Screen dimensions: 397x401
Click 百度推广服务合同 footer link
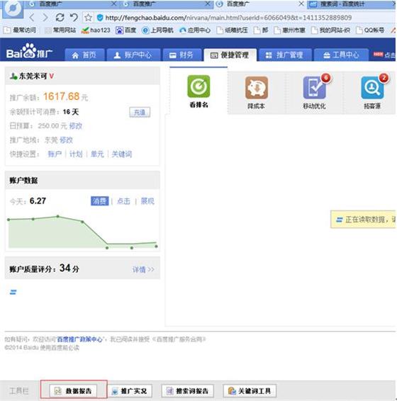tap(179, 339)
